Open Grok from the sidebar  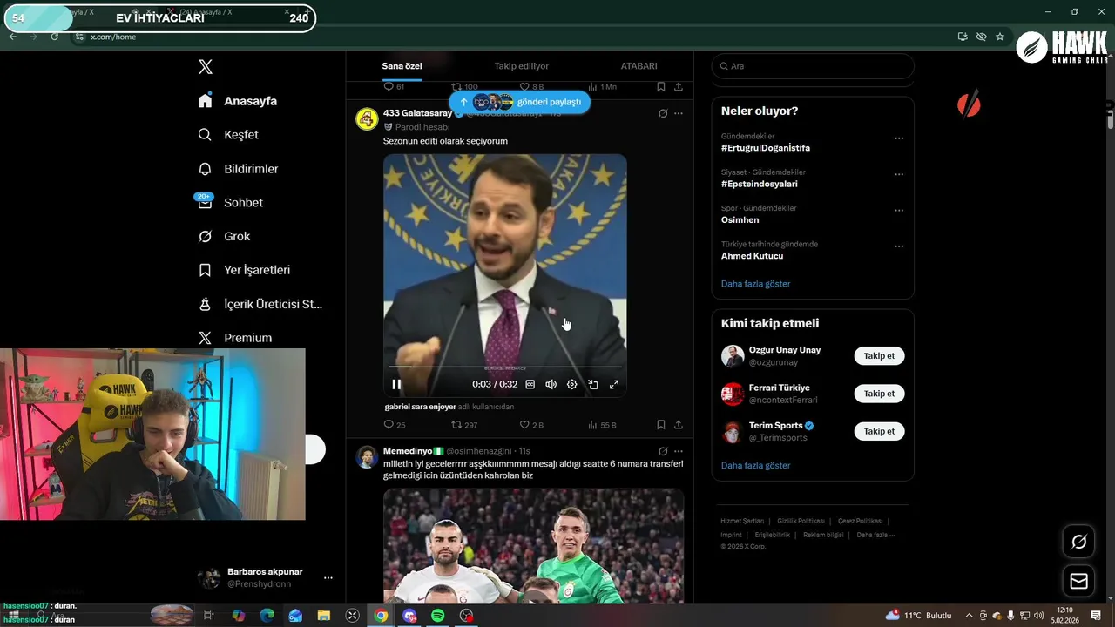coord(224,236)
